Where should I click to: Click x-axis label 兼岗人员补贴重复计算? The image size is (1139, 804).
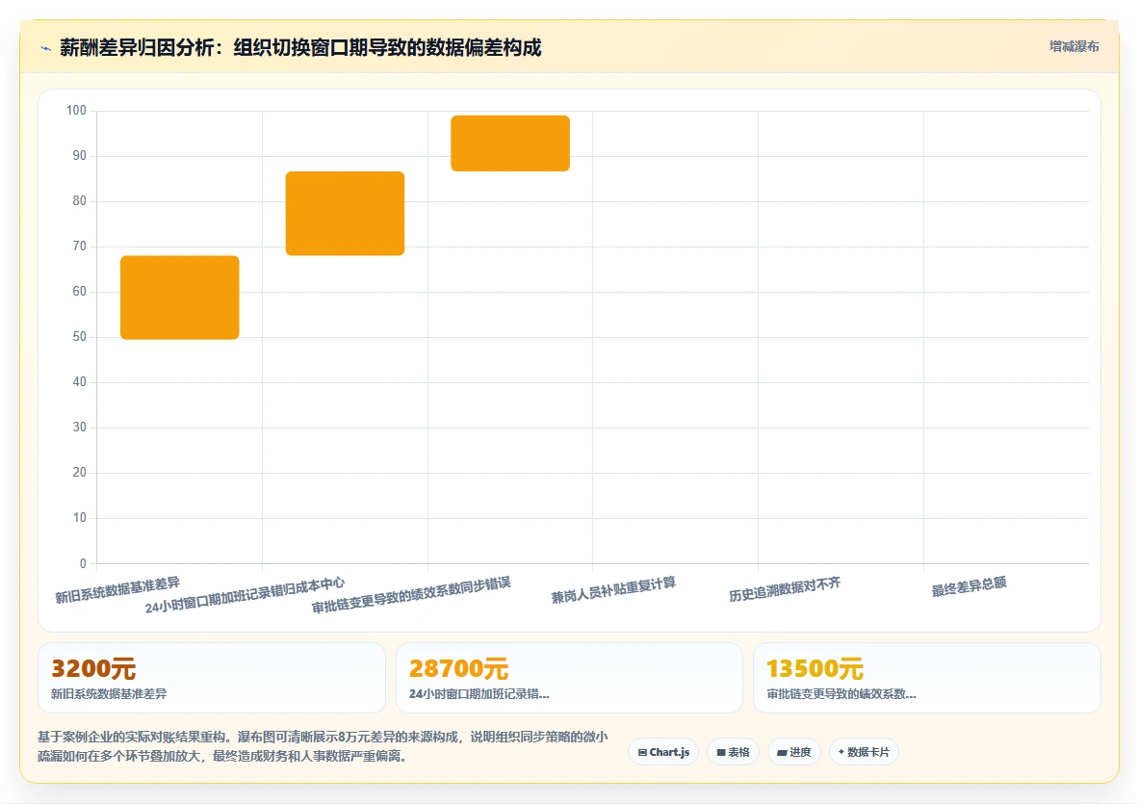[614, 589]
